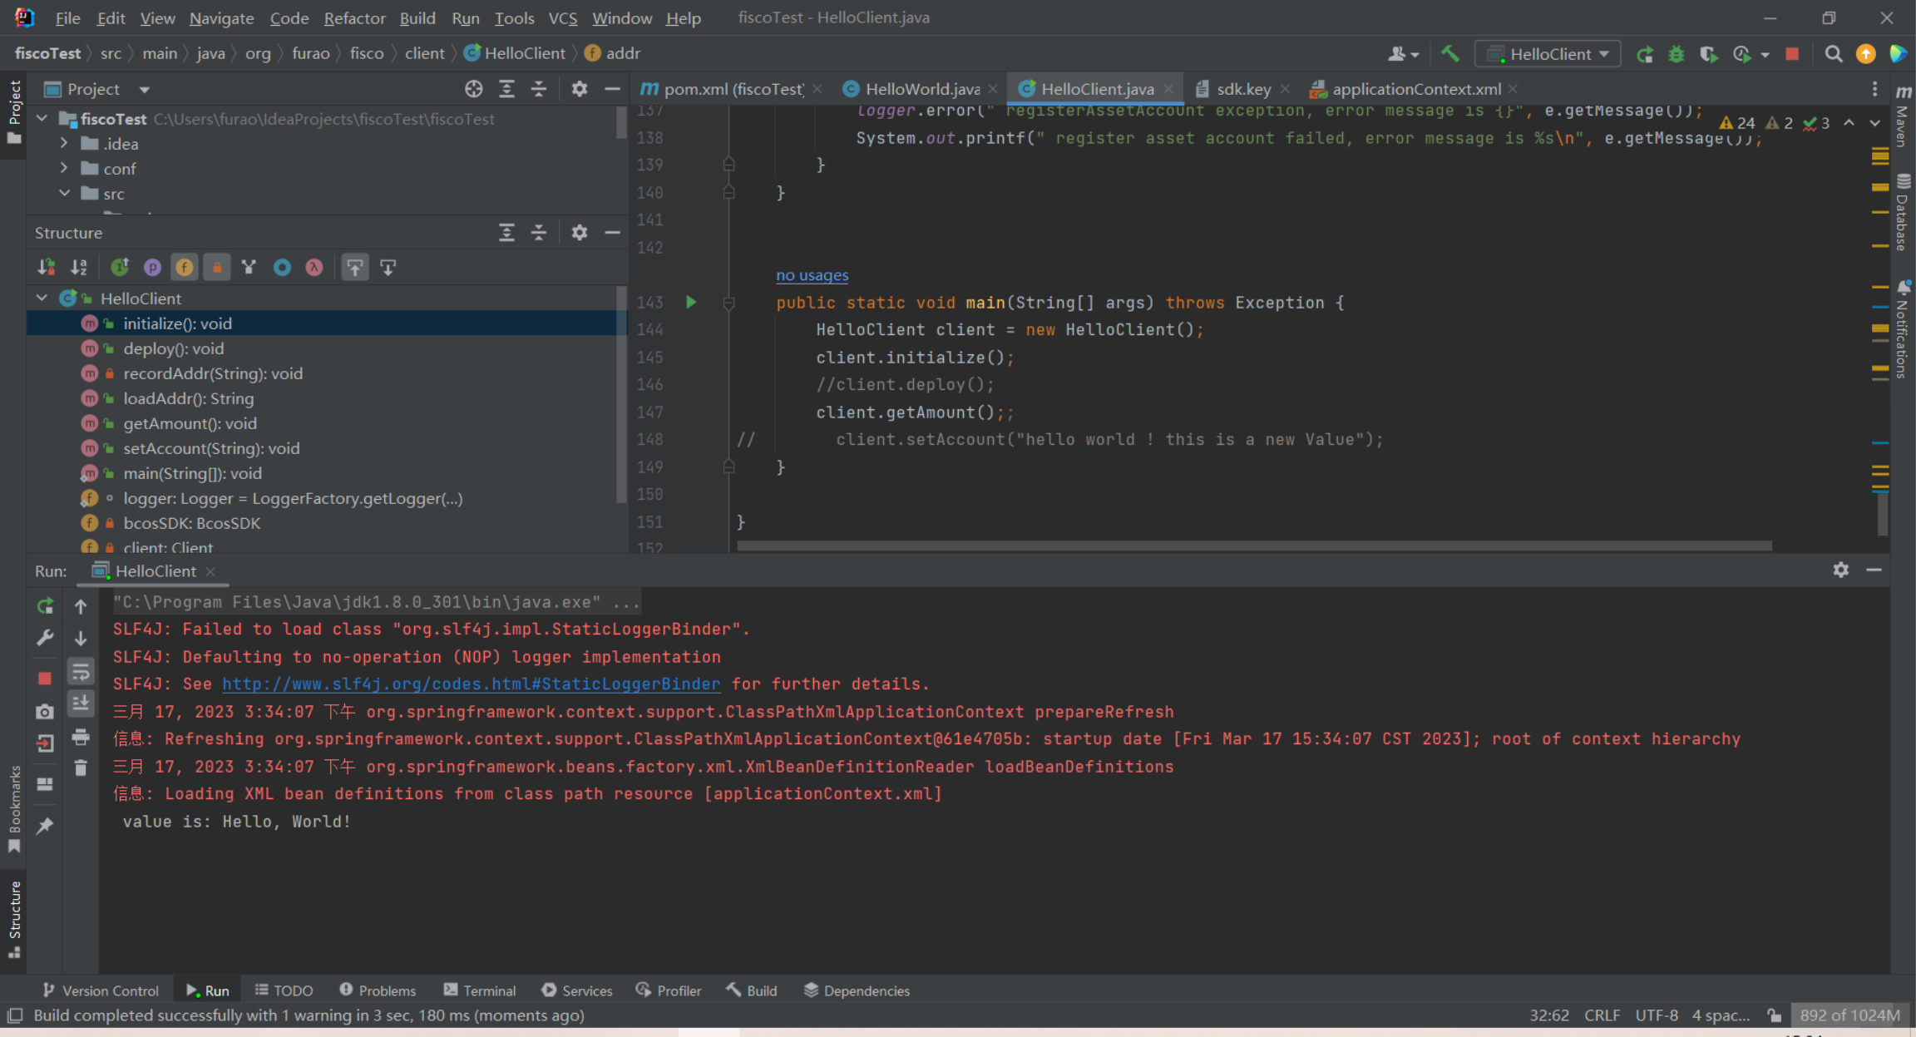
Task: Open Search Everywhere magnifier icon
Action: click(1833, 54)
